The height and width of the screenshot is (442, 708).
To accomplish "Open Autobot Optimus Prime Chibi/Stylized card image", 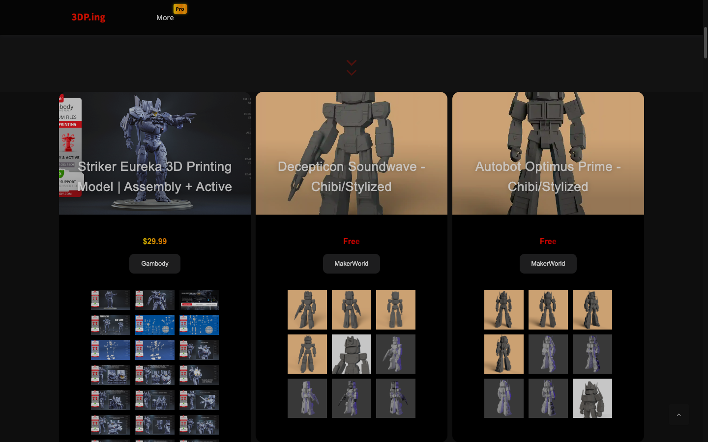I will coord(548,153).
